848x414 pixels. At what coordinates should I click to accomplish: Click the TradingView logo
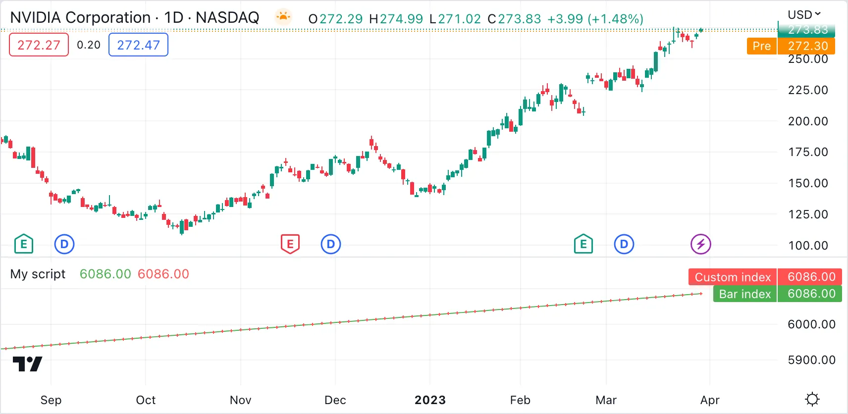coord(27,364)
